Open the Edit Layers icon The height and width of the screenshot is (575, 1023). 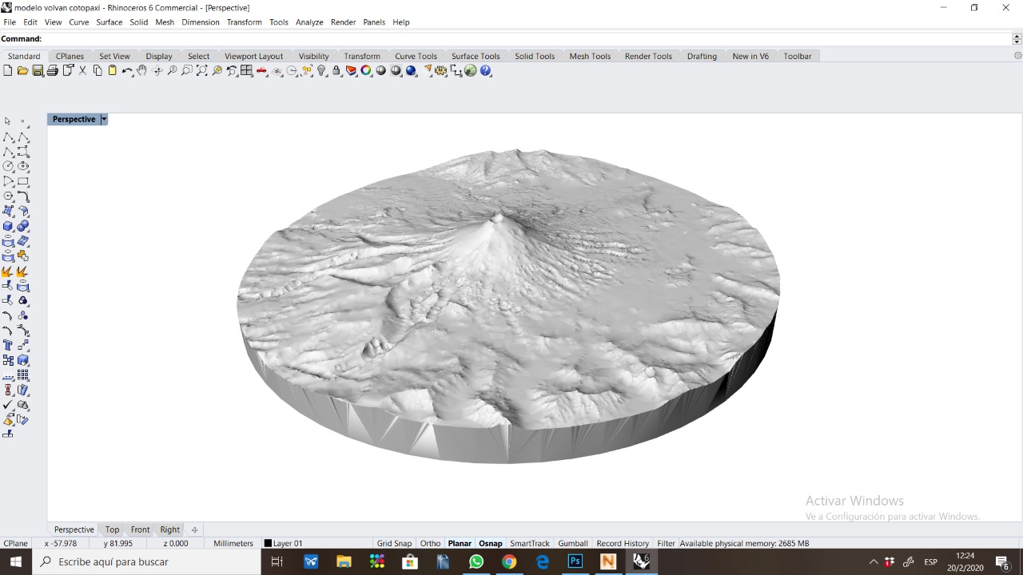point(351,70)
